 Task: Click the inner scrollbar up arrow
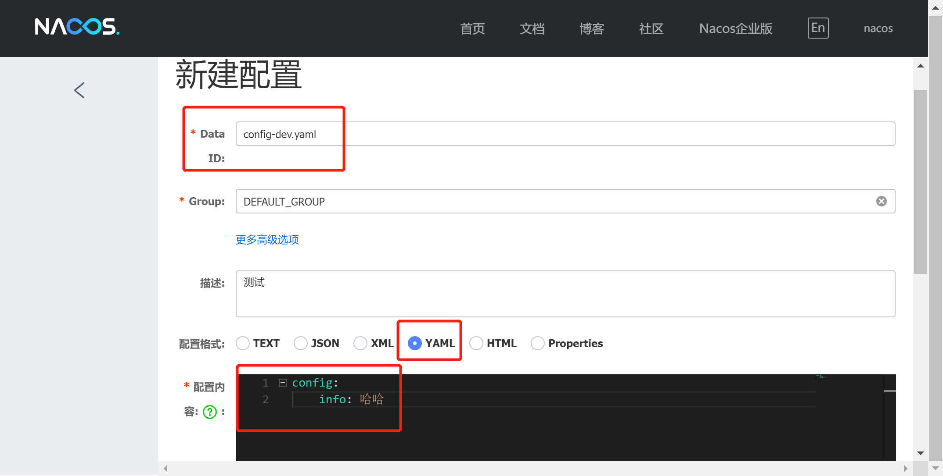click(x=921, y=66)
